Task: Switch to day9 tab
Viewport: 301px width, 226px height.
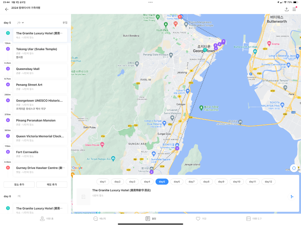Action: pos(221,182)
